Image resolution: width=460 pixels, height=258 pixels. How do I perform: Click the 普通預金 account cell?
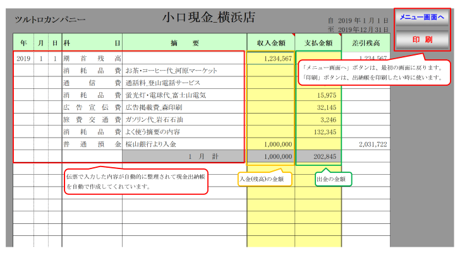(92, 144)
